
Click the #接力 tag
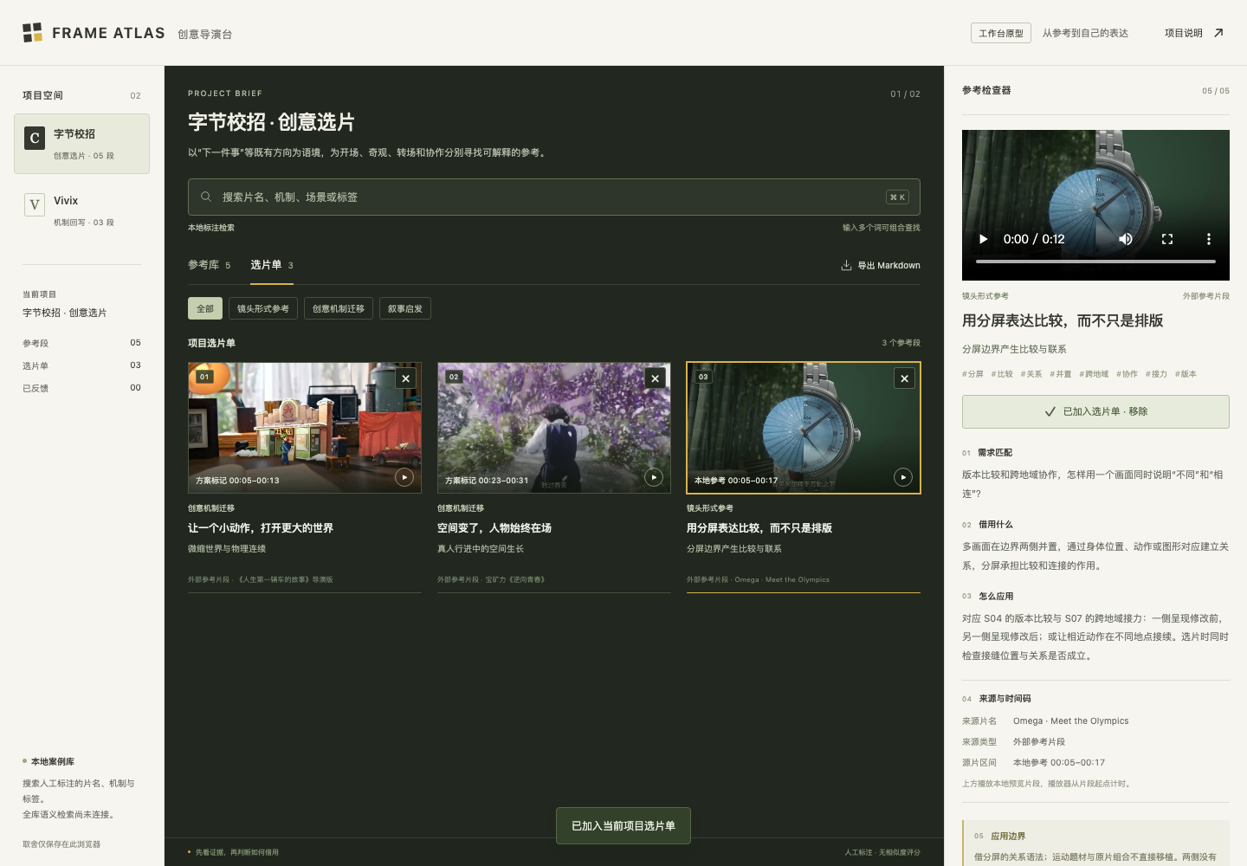point(1156,374)
